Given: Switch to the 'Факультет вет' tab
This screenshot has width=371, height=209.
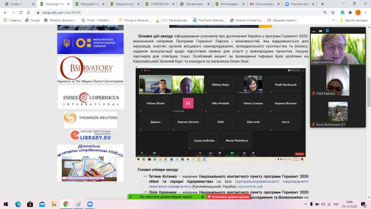Looking at the screenshot, I should (x=125, y=4).
